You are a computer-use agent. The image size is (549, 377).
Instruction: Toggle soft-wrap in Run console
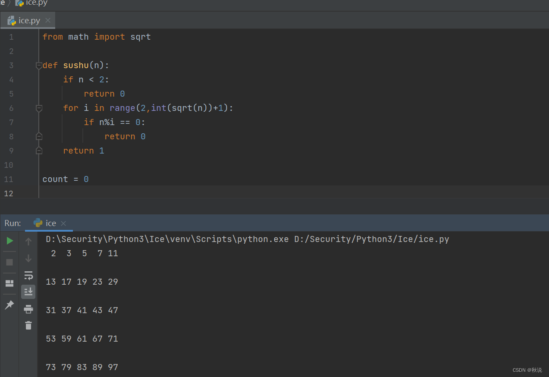[28, 275]
